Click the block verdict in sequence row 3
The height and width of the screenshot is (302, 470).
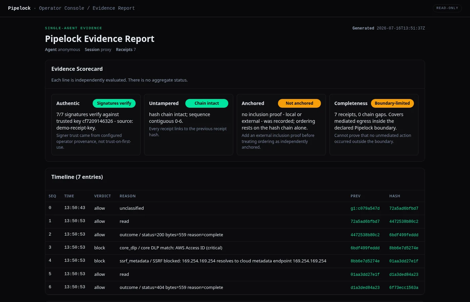click(99, 248)
